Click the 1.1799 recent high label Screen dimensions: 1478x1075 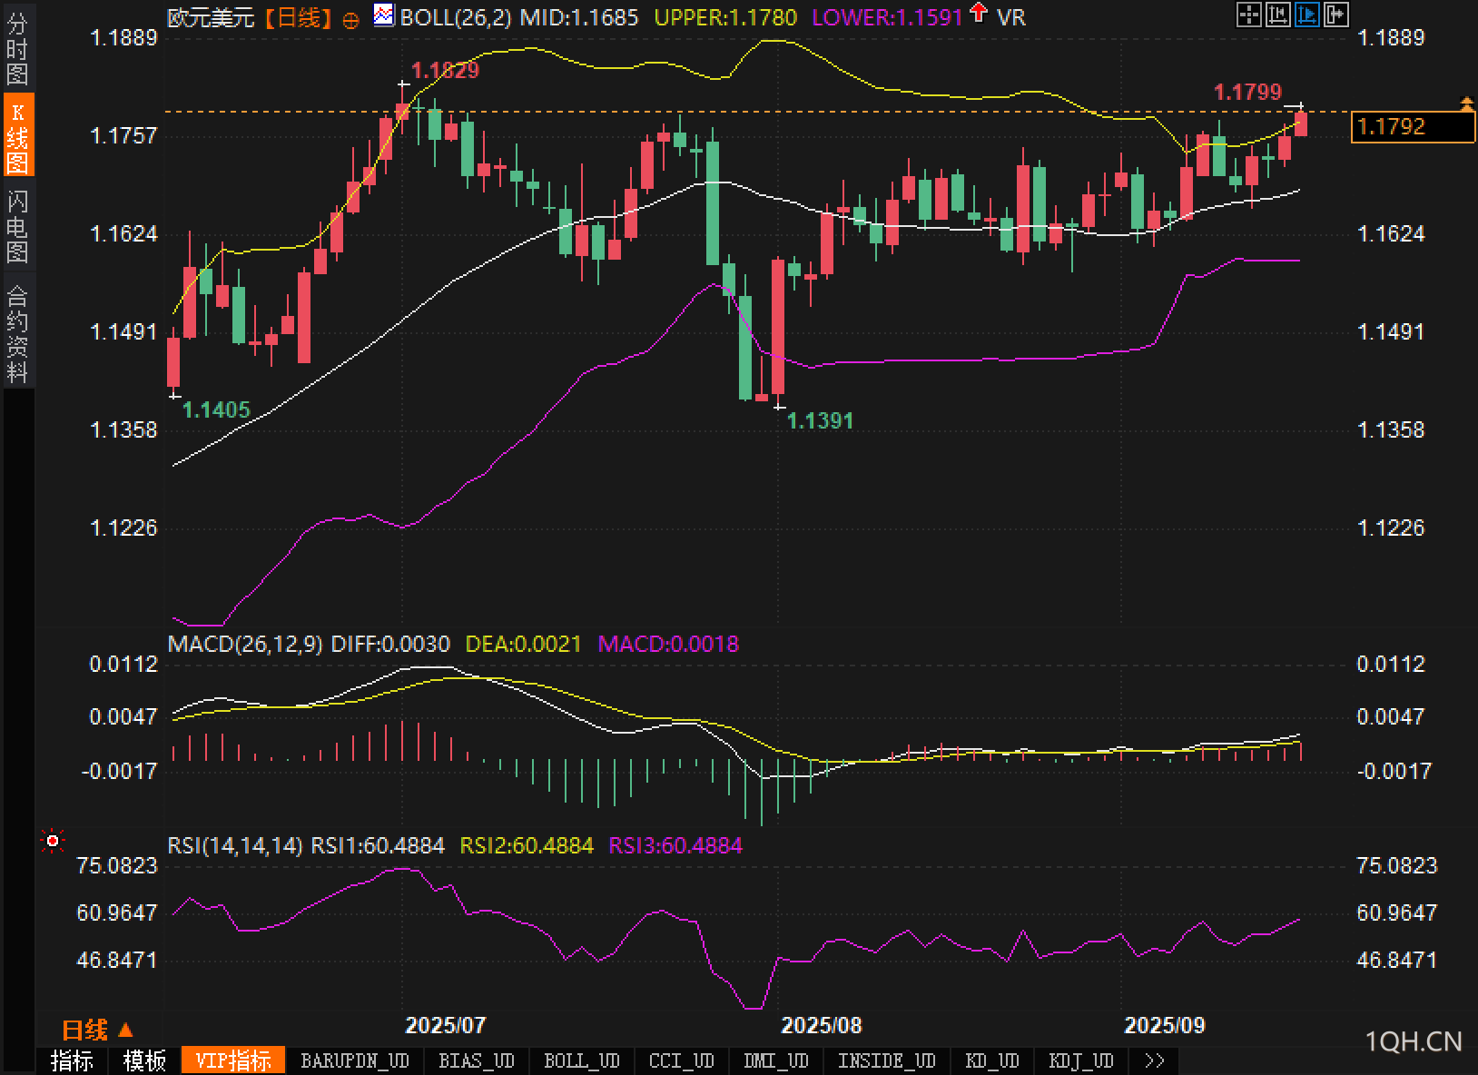pos(1247,92)
